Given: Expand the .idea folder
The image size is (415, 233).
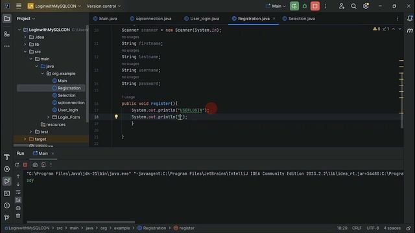Looking at the screenshot, I should pyautogui.click(x=25, y=37).
